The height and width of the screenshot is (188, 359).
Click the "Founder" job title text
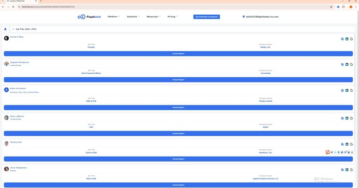coord(91,47)
